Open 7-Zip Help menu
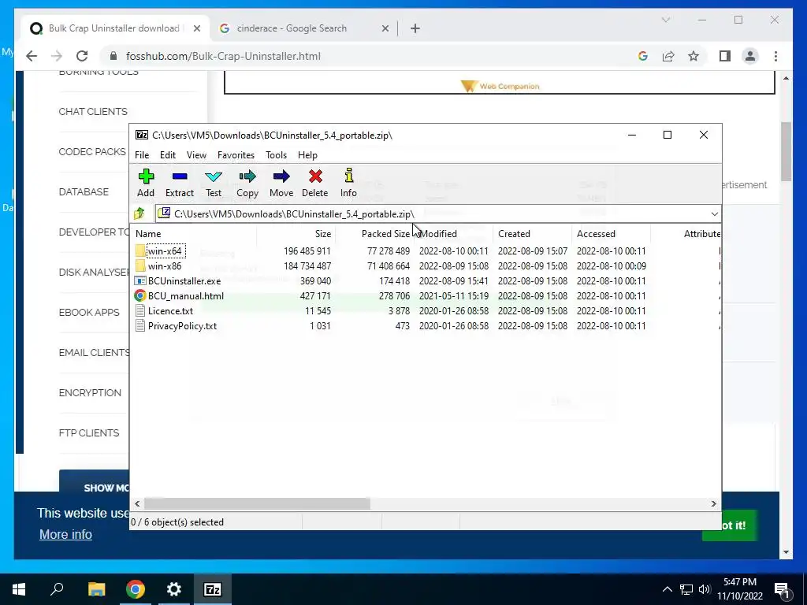Image resolution: width=807 pixels, height=605 pixels. (x=308, y=155)
